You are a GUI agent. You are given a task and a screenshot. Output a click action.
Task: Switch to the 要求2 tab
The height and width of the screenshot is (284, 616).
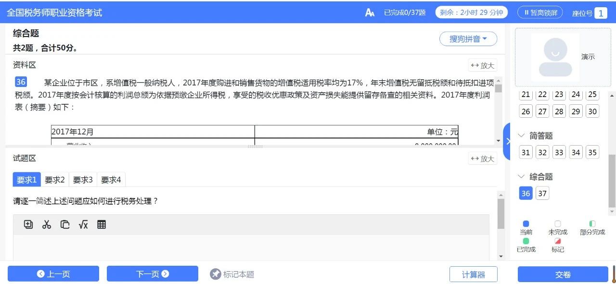point(54,180)
